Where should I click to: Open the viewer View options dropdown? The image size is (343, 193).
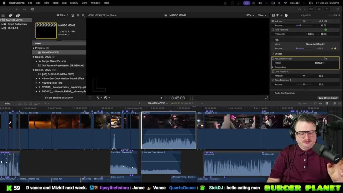tap(262, 15)
